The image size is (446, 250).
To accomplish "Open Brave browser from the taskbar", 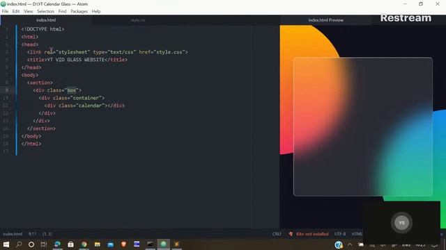I will pos(123,244).
